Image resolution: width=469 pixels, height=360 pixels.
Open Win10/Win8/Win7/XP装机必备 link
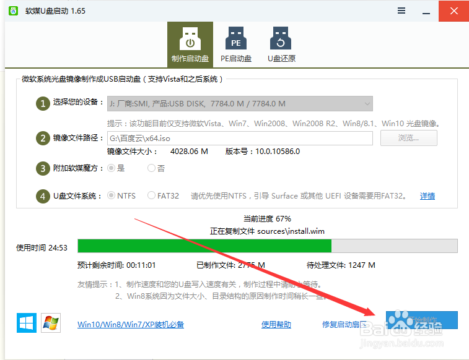[131, 325]
